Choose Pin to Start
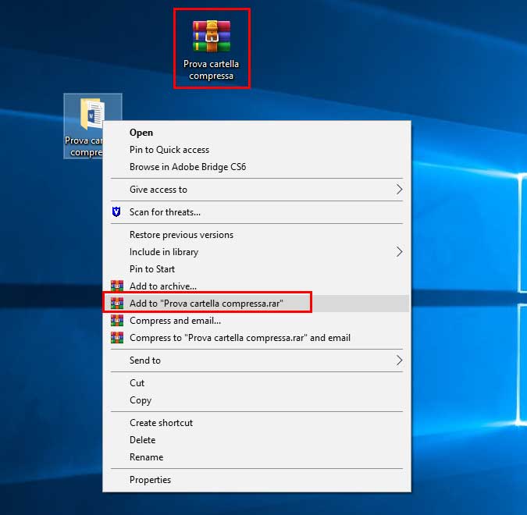This screenshot has height=515, width=527. pos(257,268)
